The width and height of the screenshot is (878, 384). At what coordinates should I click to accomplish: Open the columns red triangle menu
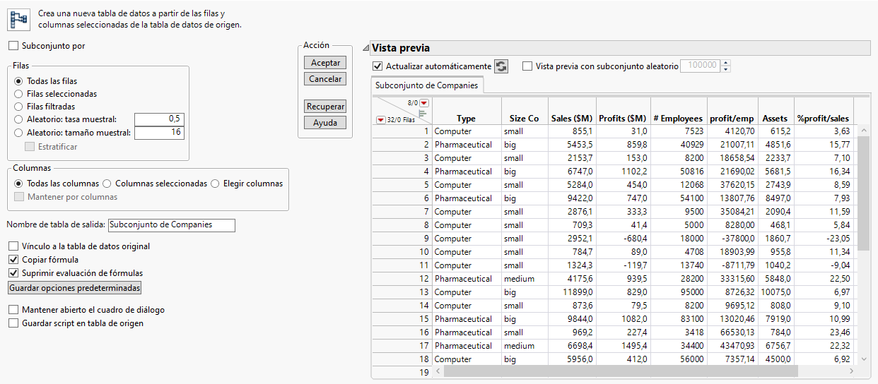pos(424,103)
